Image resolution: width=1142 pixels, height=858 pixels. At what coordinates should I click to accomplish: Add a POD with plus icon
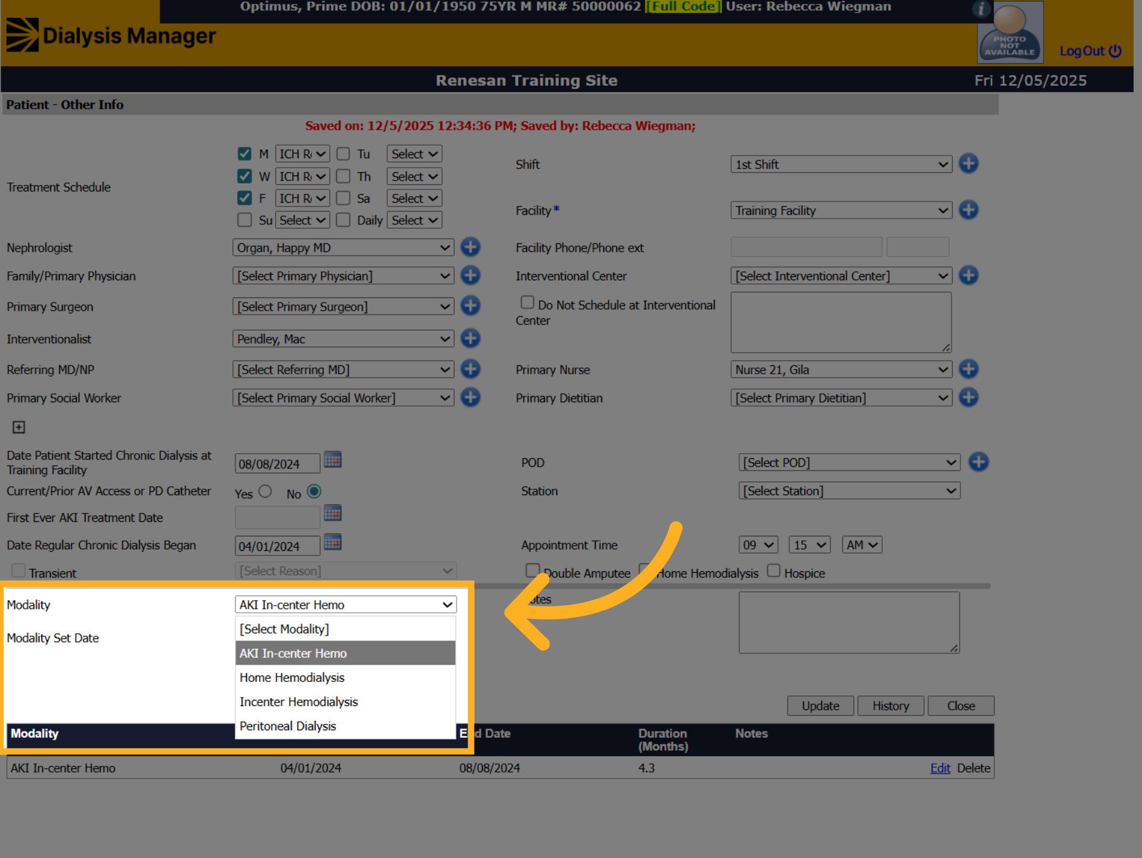(x=978, y=462)
